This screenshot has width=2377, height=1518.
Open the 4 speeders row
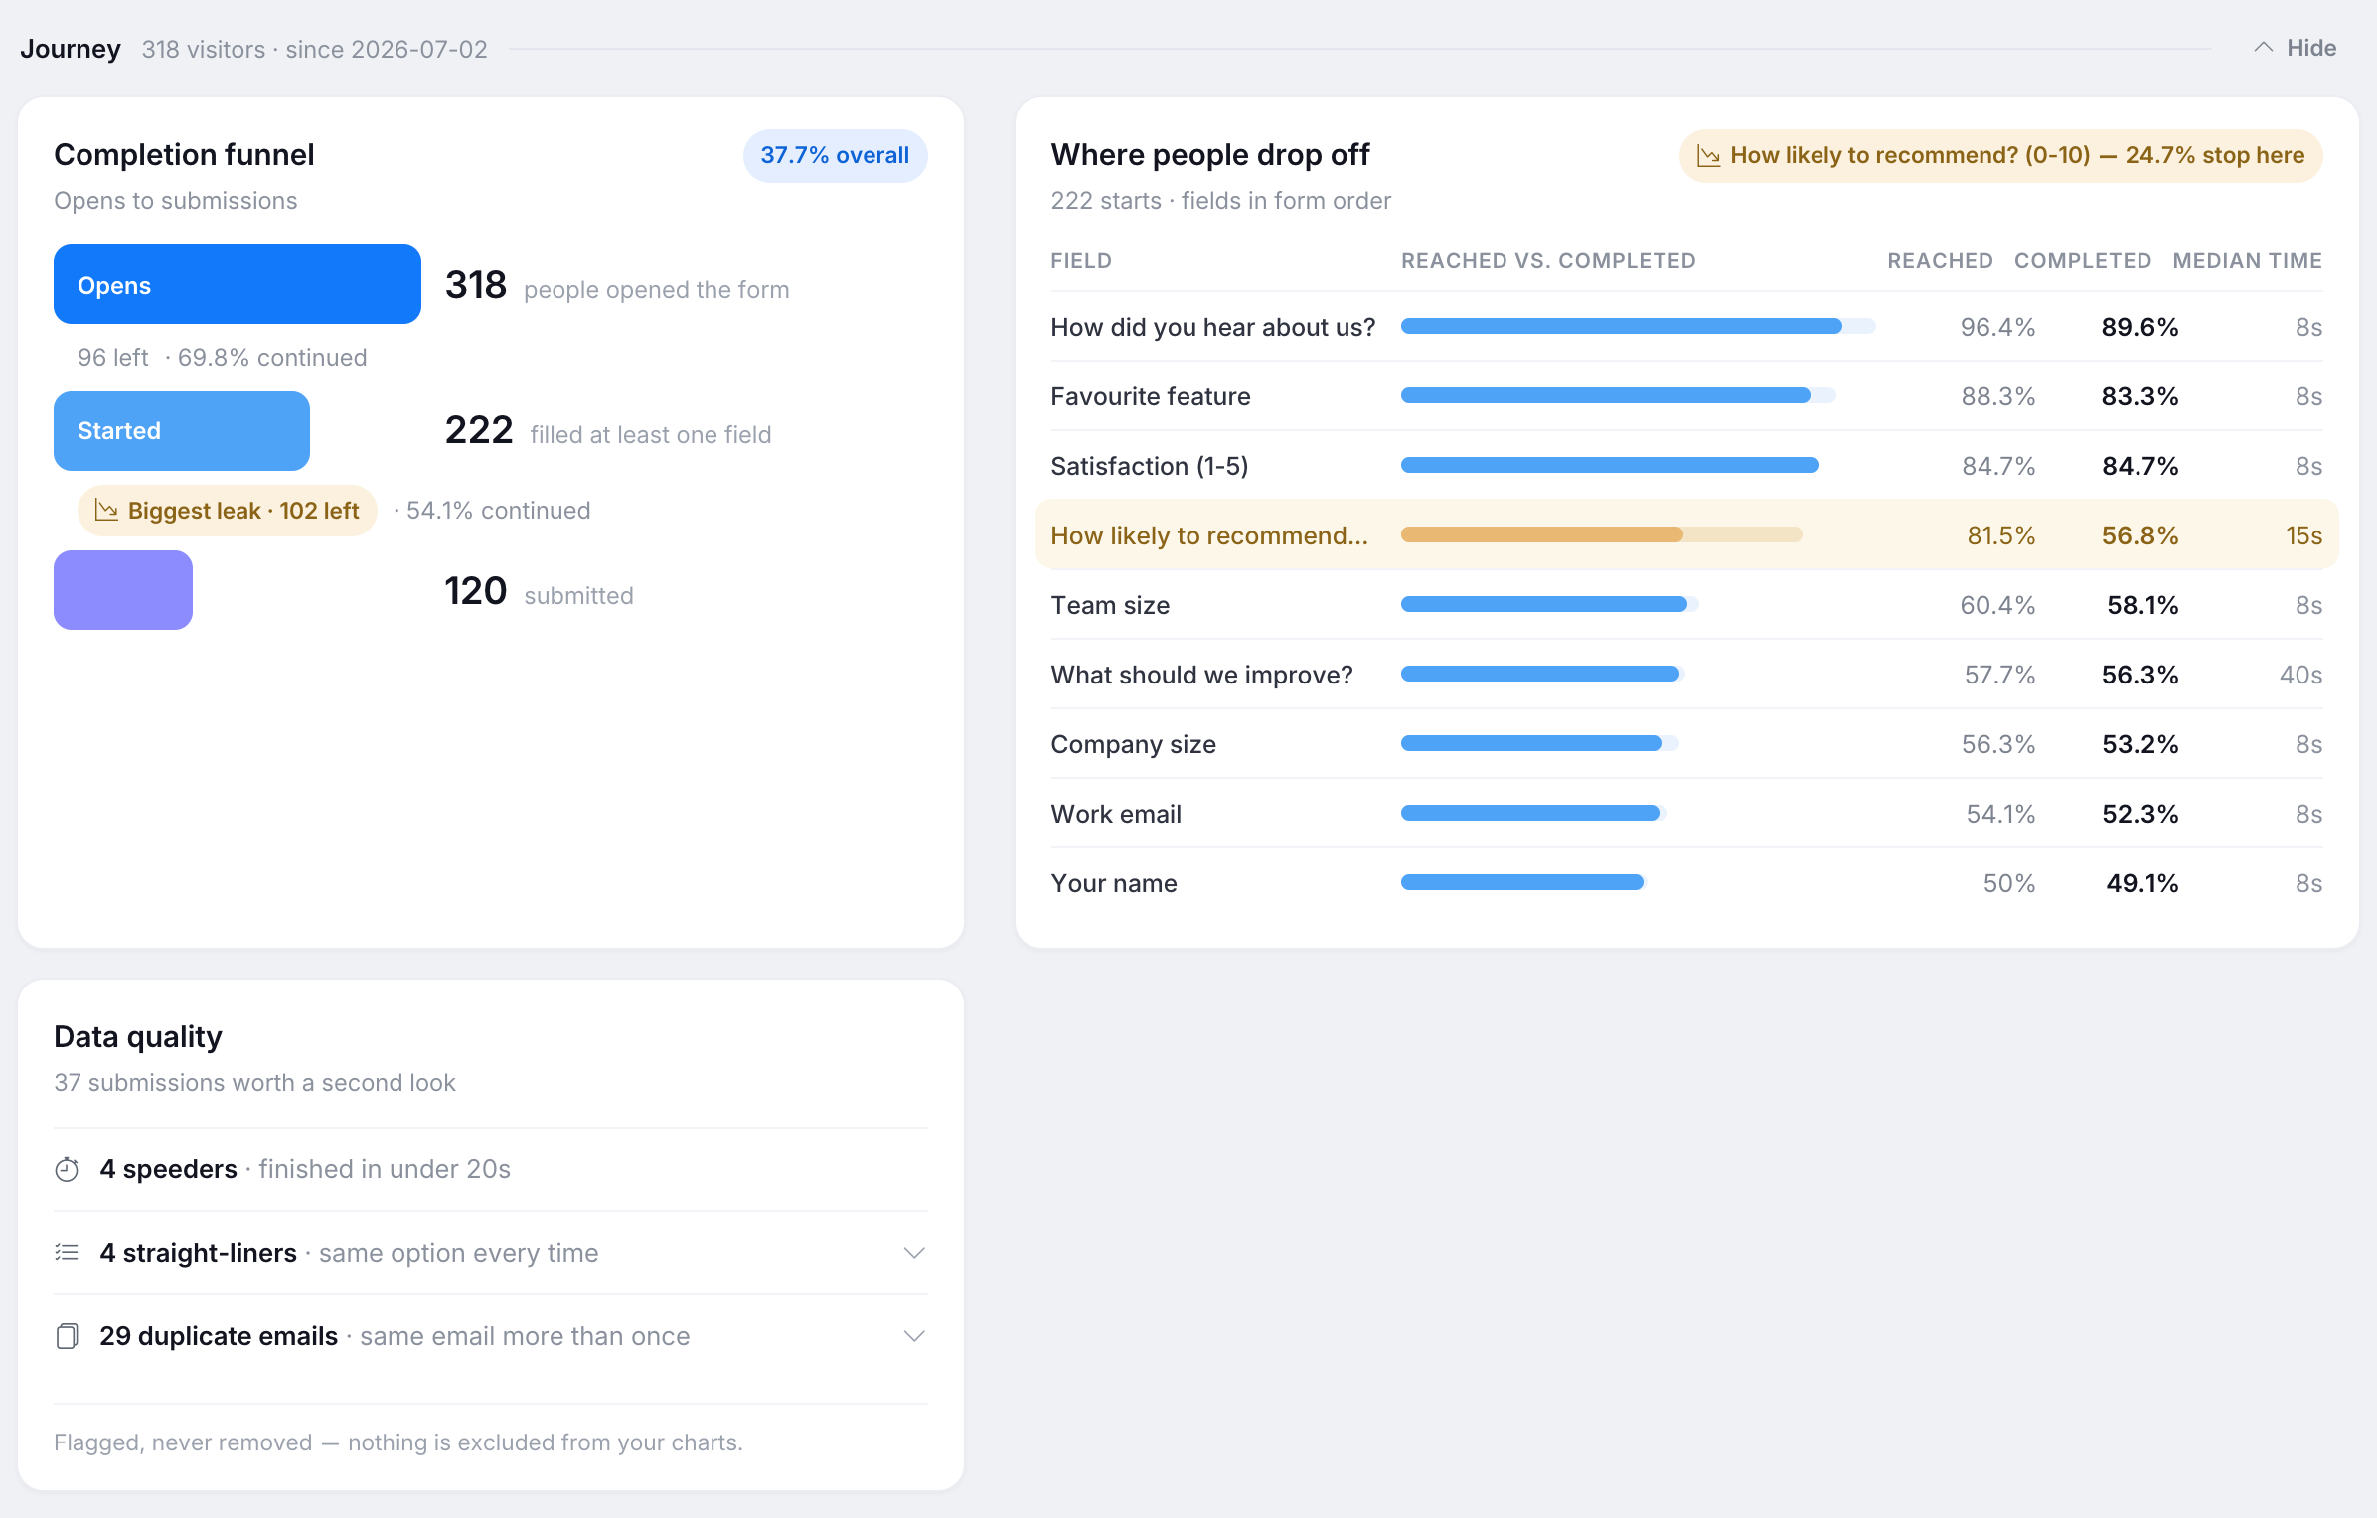click(490, 1169)
